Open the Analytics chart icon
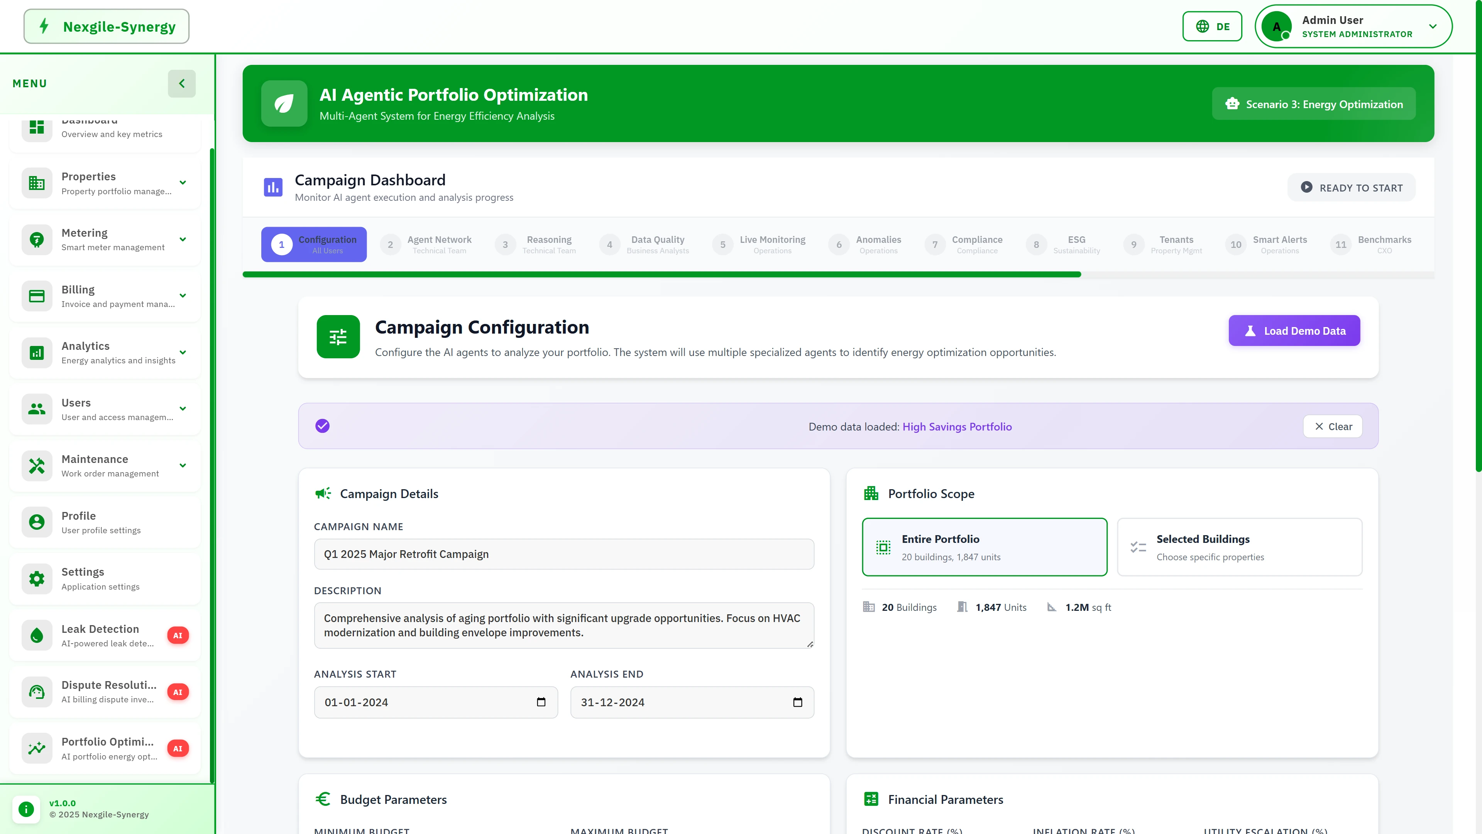 (x=36, y=352)
